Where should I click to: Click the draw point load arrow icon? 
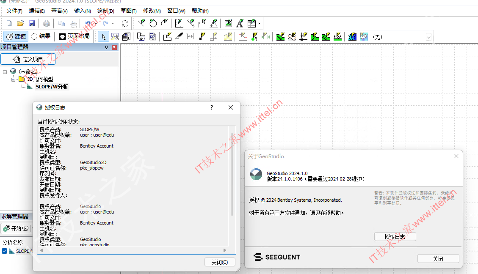[x=304, y=37]
